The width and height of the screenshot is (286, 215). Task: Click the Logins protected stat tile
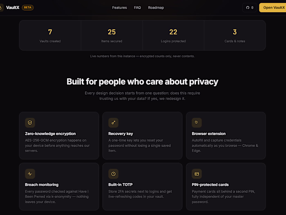pos(173,36)
